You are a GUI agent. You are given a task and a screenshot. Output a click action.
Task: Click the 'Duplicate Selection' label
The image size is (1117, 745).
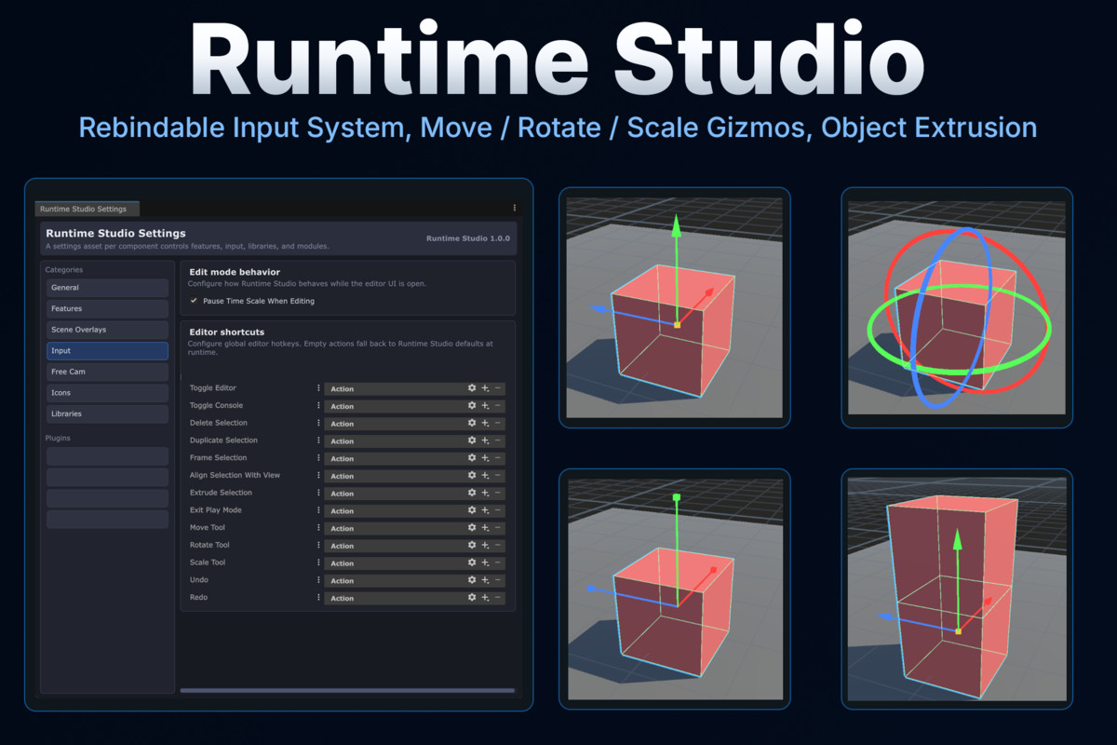(223, 440)
